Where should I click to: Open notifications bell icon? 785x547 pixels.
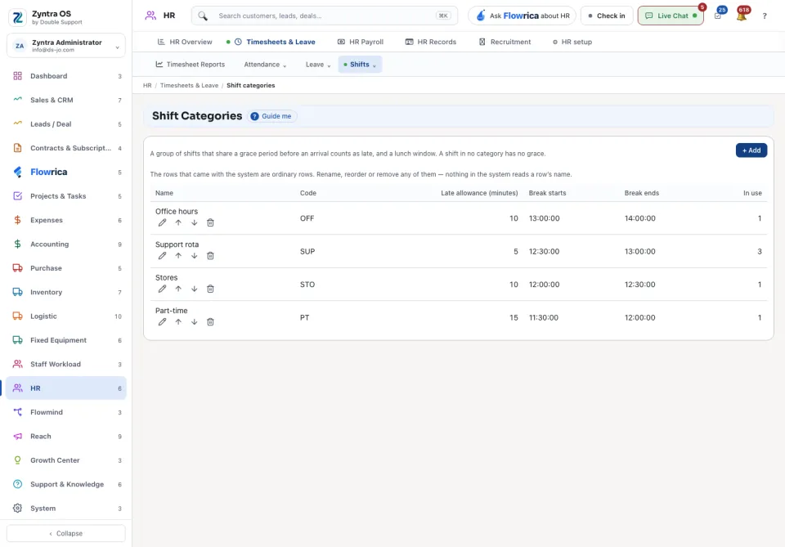742,16
